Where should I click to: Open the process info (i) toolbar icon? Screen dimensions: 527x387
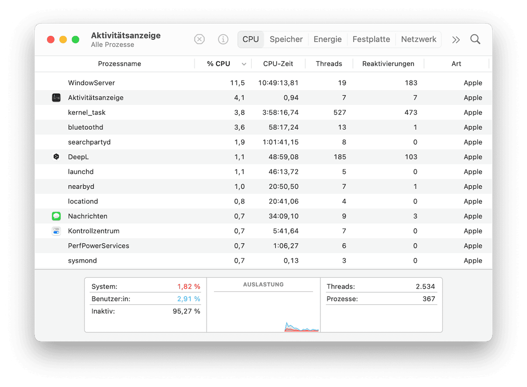coord(223,39)
